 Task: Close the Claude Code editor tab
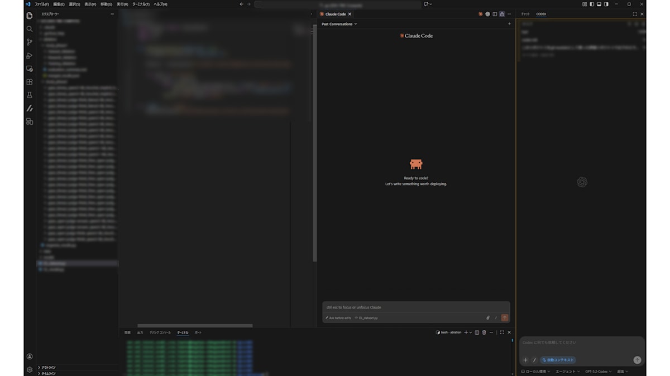[350, 14]
